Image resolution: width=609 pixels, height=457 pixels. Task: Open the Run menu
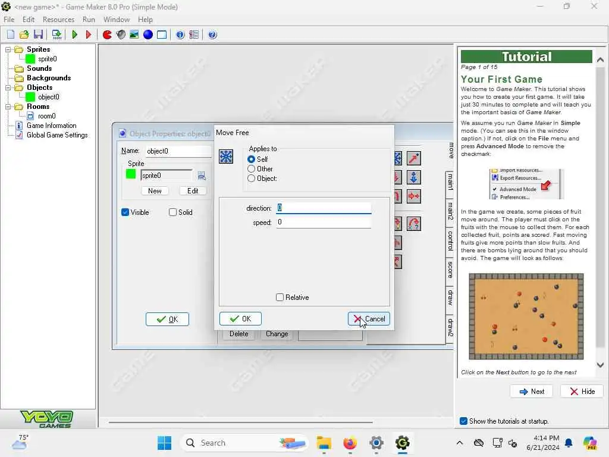tap(89, 20)
